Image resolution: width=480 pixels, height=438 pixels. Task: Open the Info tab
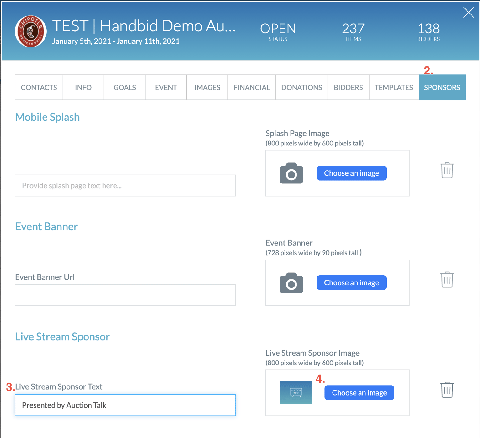point(83,87)
